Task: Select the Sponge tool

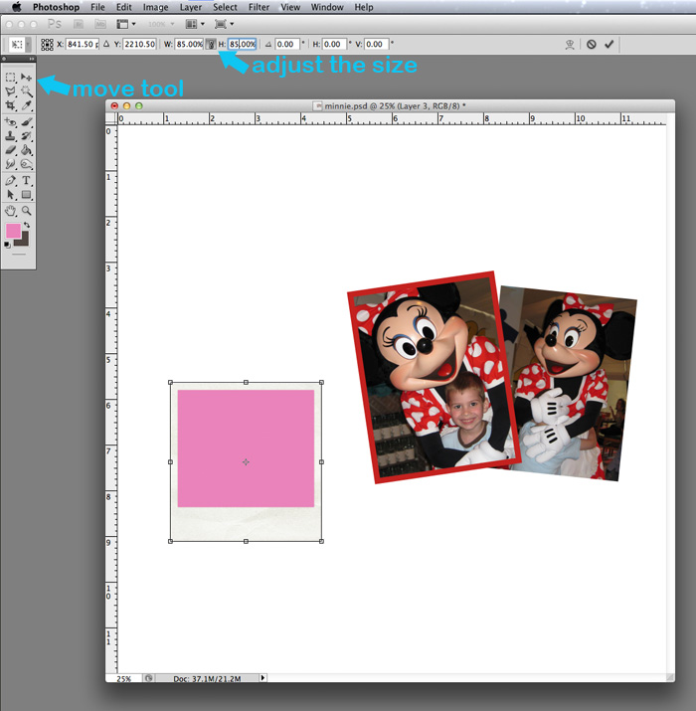Action: [26, 164]
